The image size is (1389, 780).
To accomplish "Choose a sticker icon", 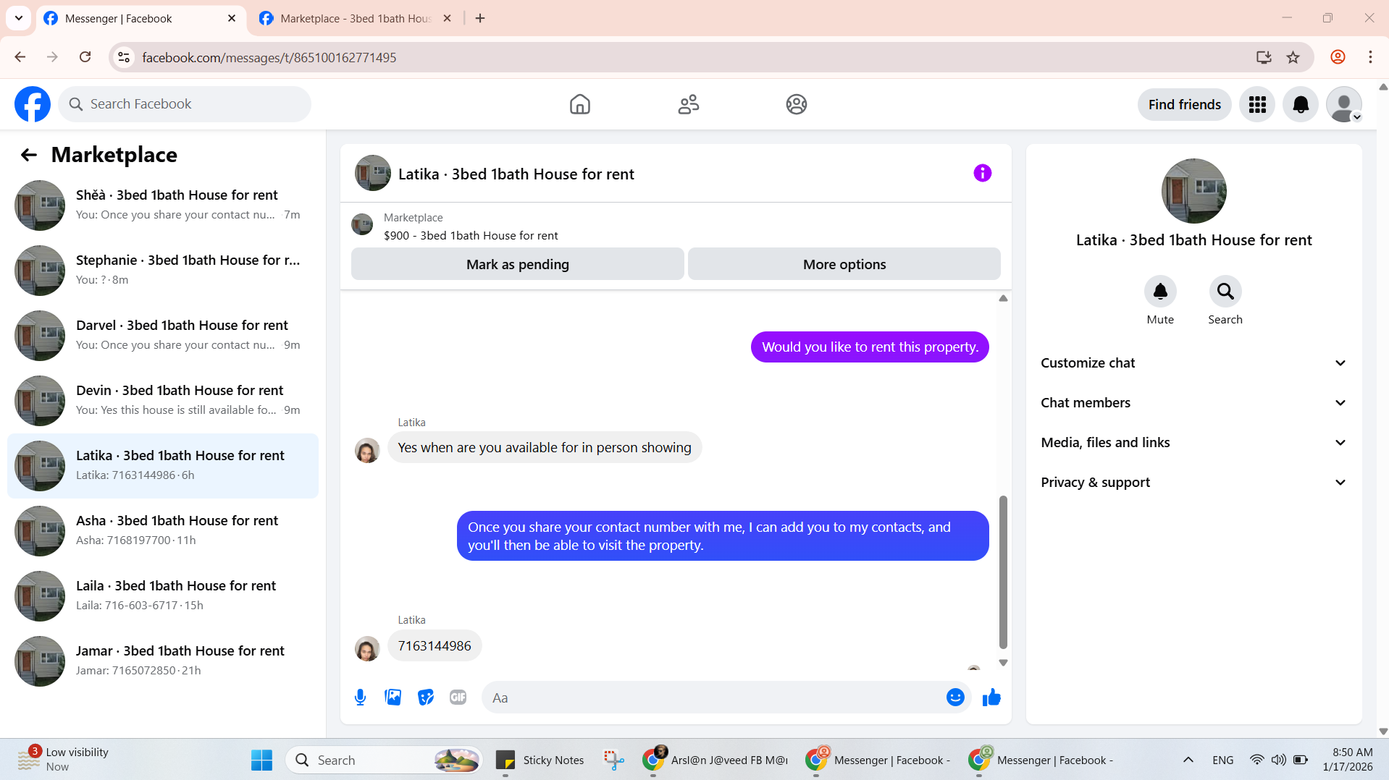I will [x=425, y=698].
